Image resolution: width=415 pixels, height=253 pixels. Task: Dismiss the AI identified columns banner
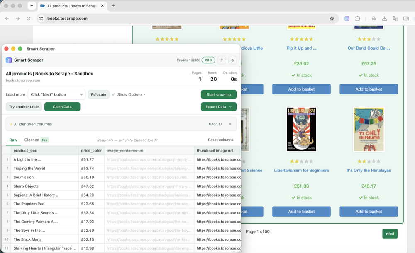(230, 124)
